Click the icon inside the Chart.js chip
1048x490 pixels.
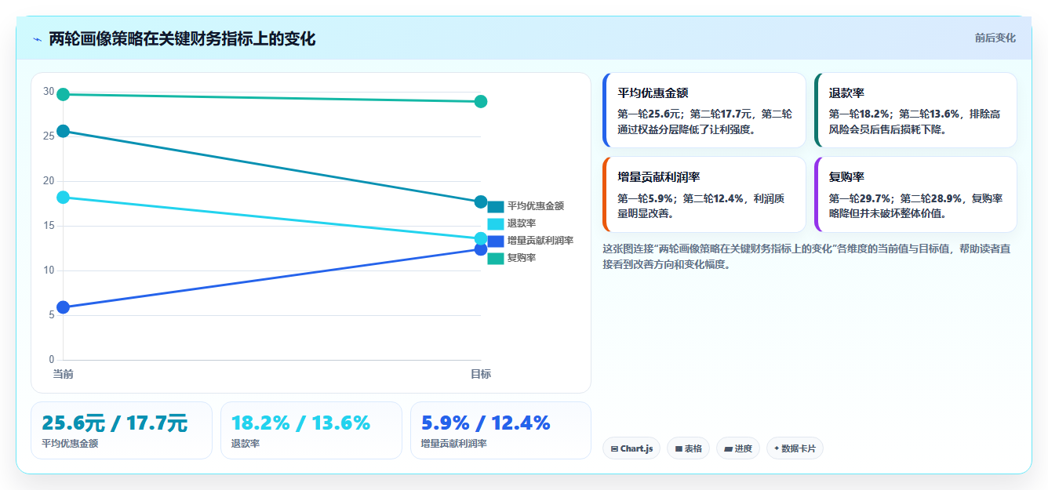(x=615, y=449)
